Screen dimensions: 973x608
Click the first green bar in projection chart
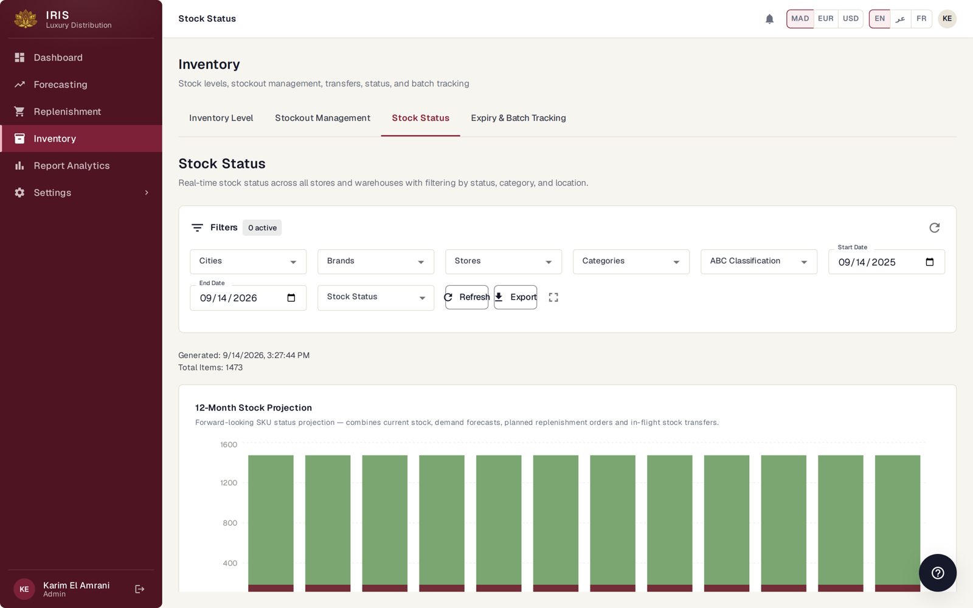tap(271, 520)
